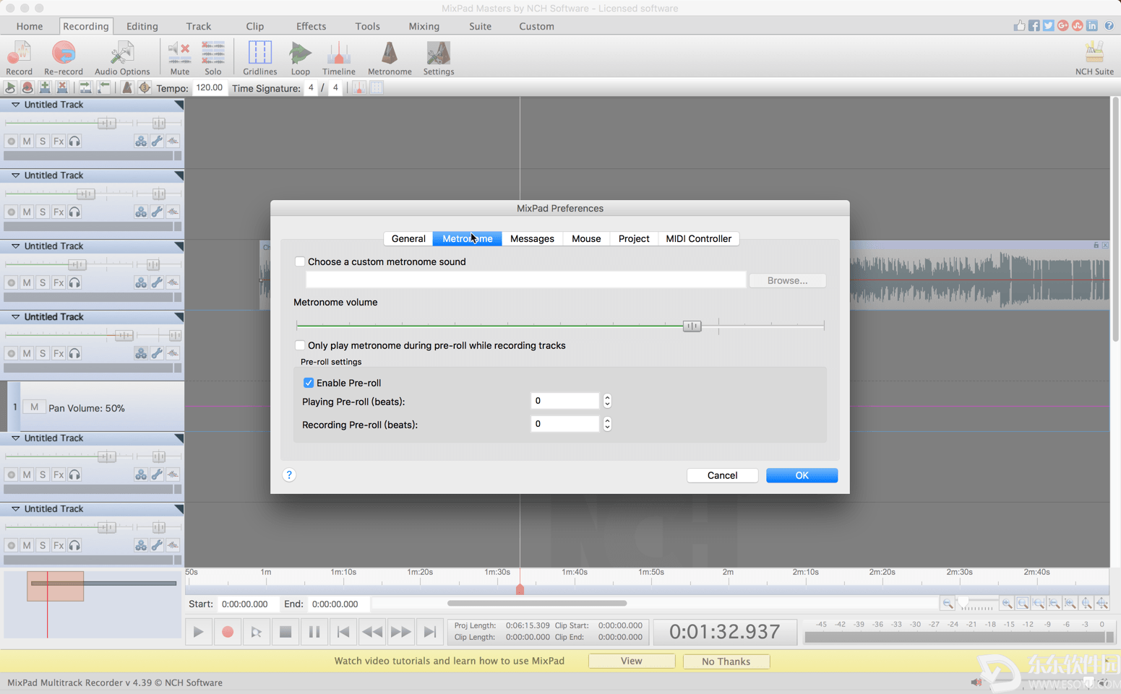Click the Metronome toolbar icon

coord(390,58)
